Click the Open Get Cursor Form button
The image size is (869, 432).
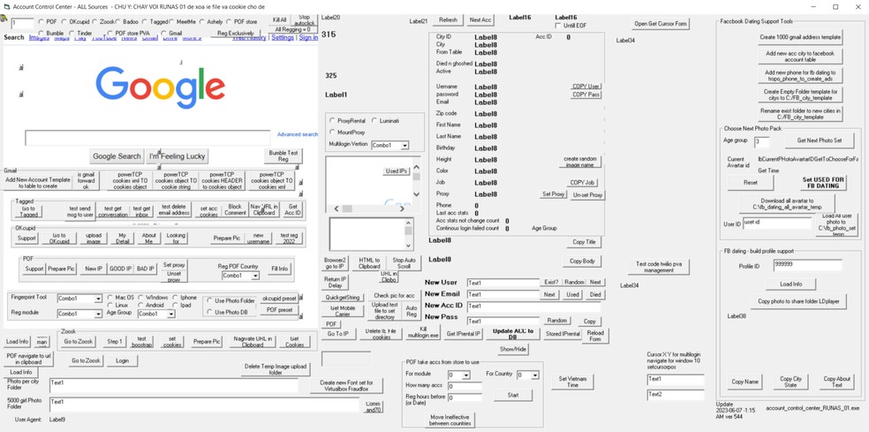coord(661,24)
